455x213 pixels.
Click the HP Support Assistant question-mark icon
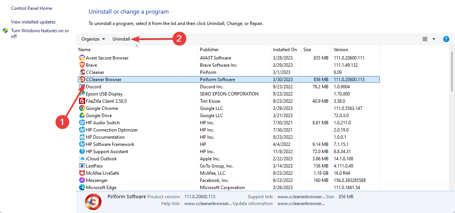(x=82, y=151)
